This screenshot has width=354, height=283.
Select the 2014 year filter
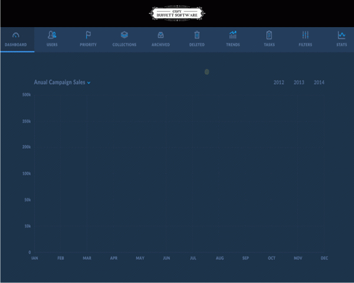click(x=319, y=83)
